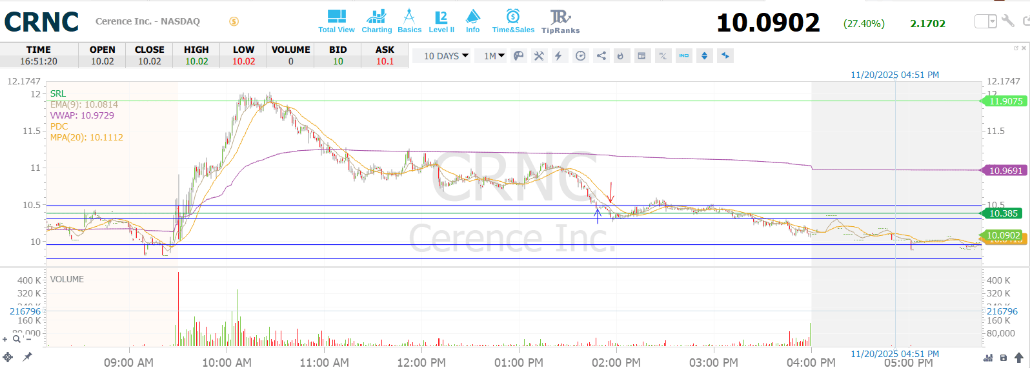Screen dimensions: 1030x368
Task: Close the chart panel
Action: point(1024,48)
